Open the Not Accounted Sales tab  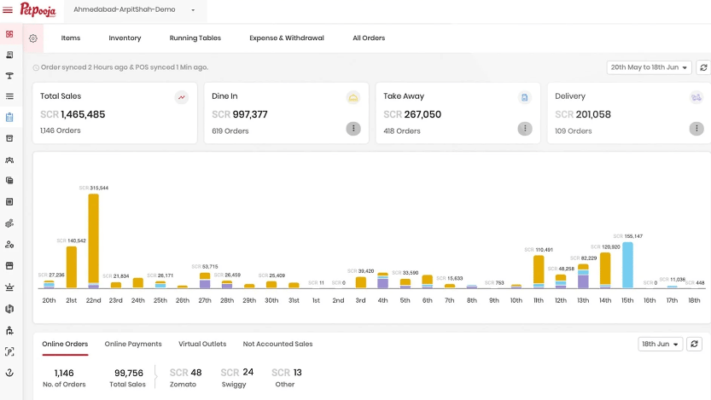tap(277, 344)
